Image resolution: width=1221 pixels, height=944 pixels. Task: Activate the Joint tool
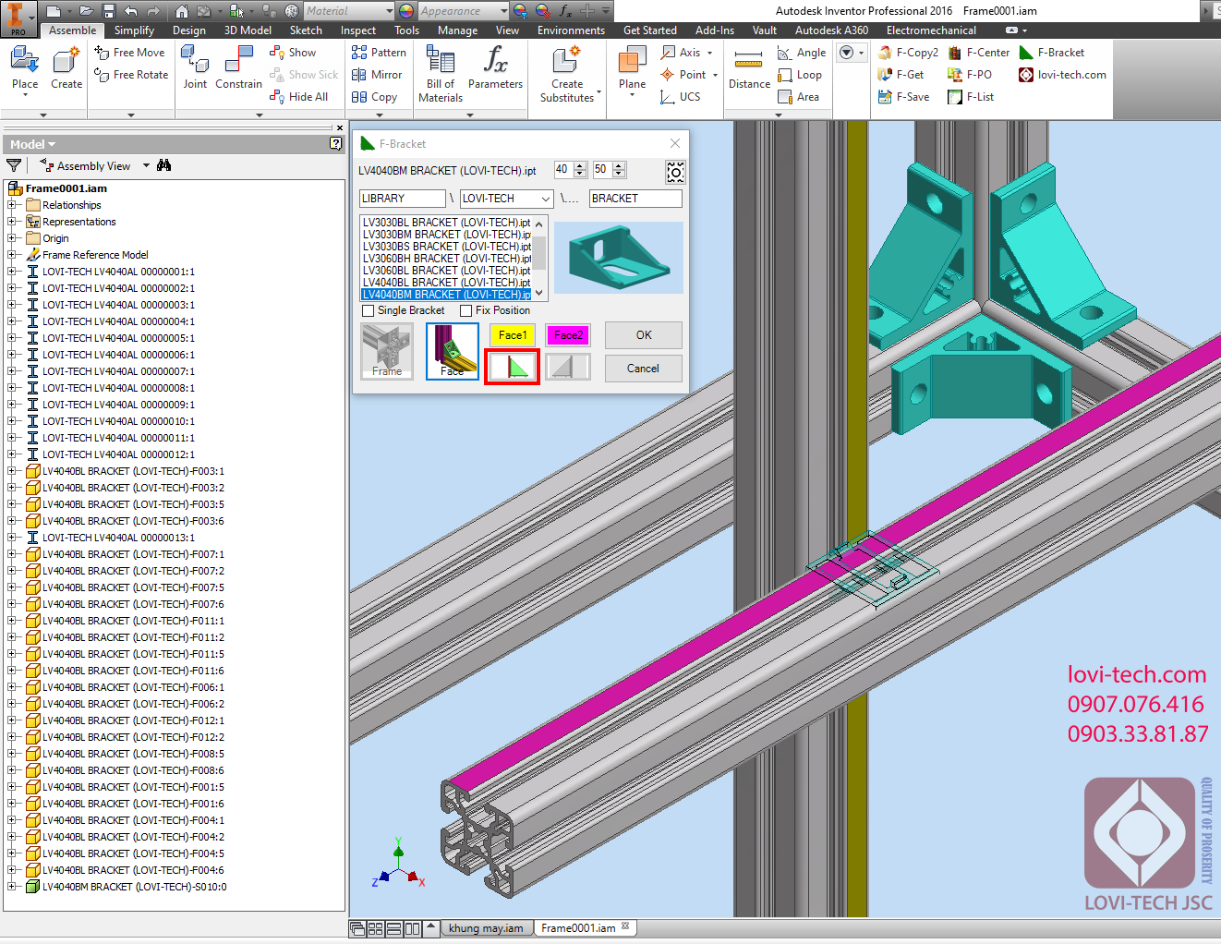coord(195,68)
